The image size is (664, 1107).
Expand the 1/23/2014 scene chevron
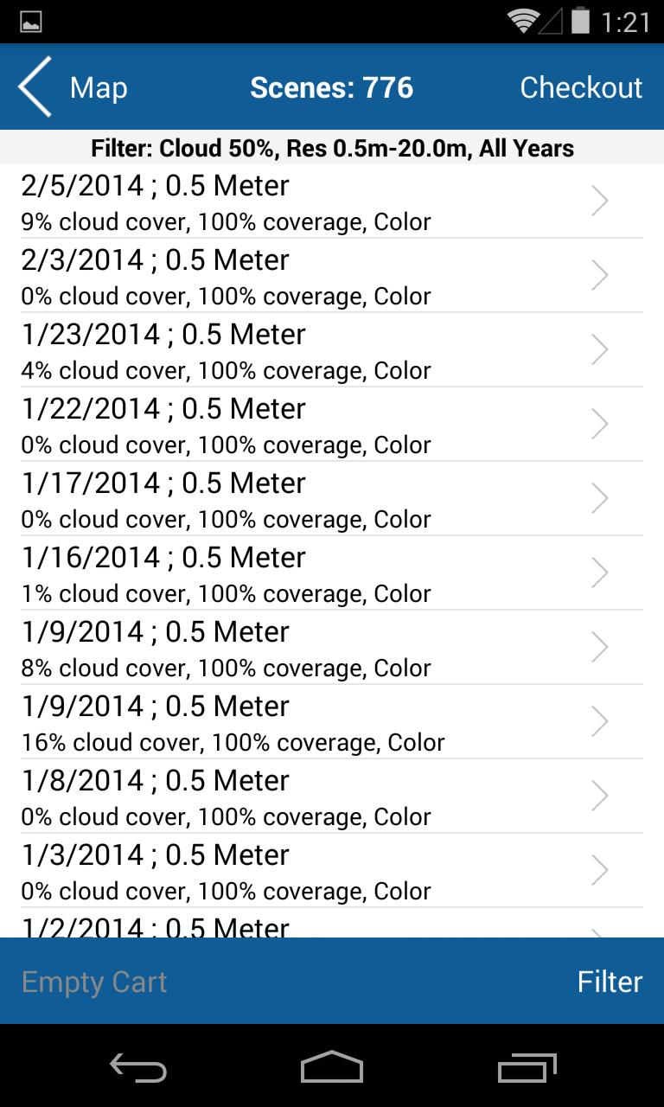click(600, 349)
